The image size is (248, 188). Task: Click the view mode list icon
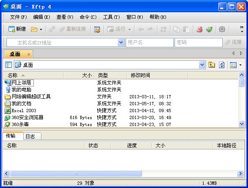click(233, 65)
